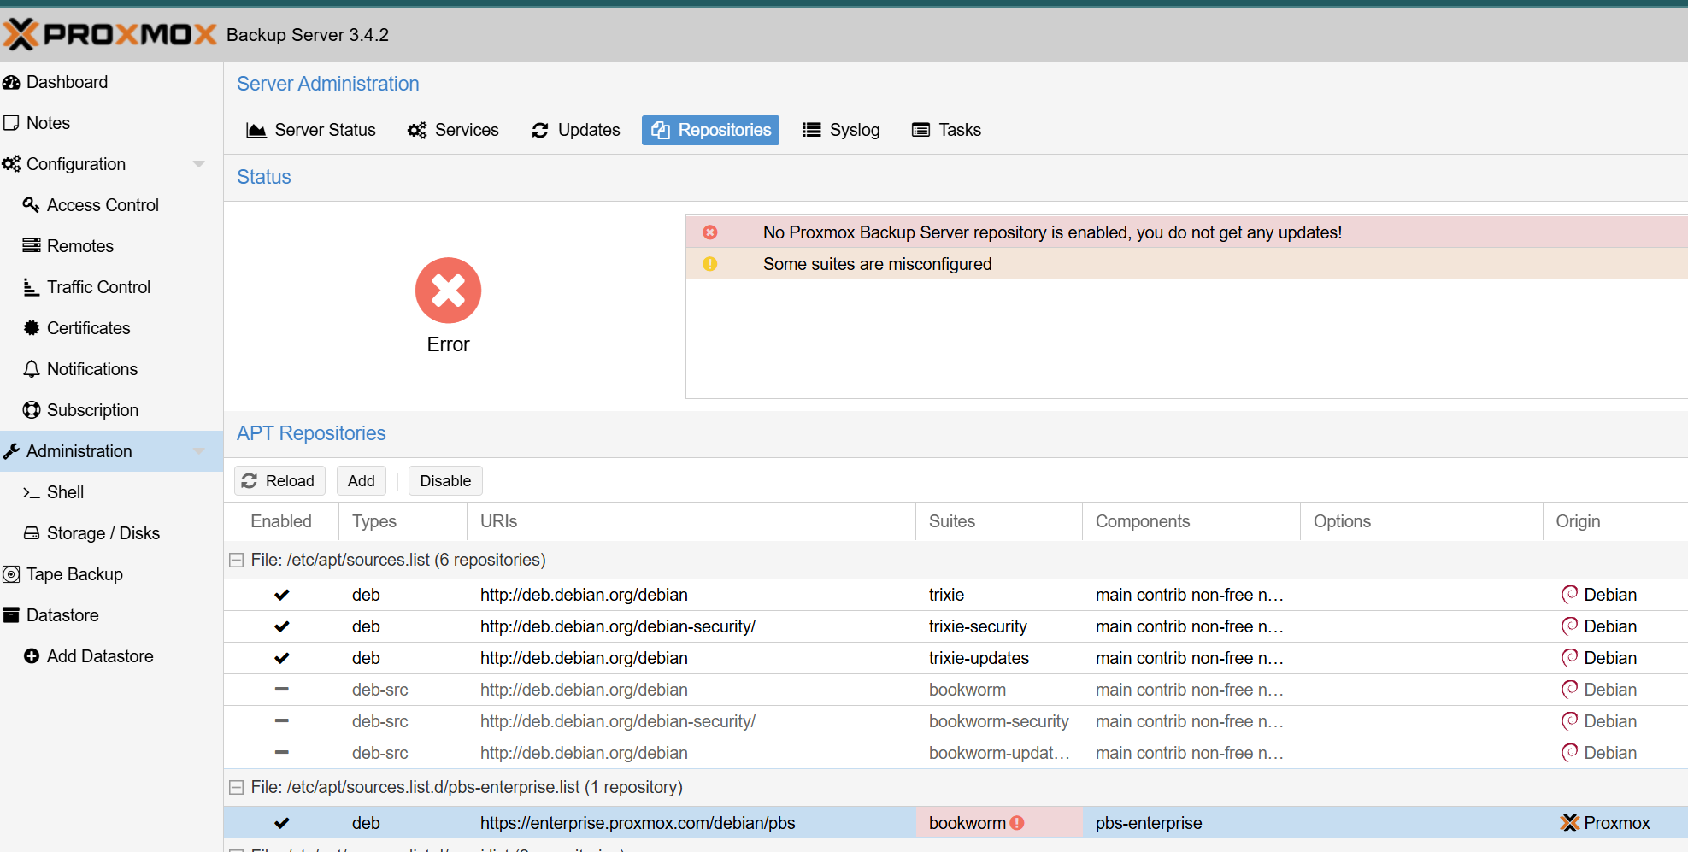Click the Options column header
1688x852 pixels.
1421,521
